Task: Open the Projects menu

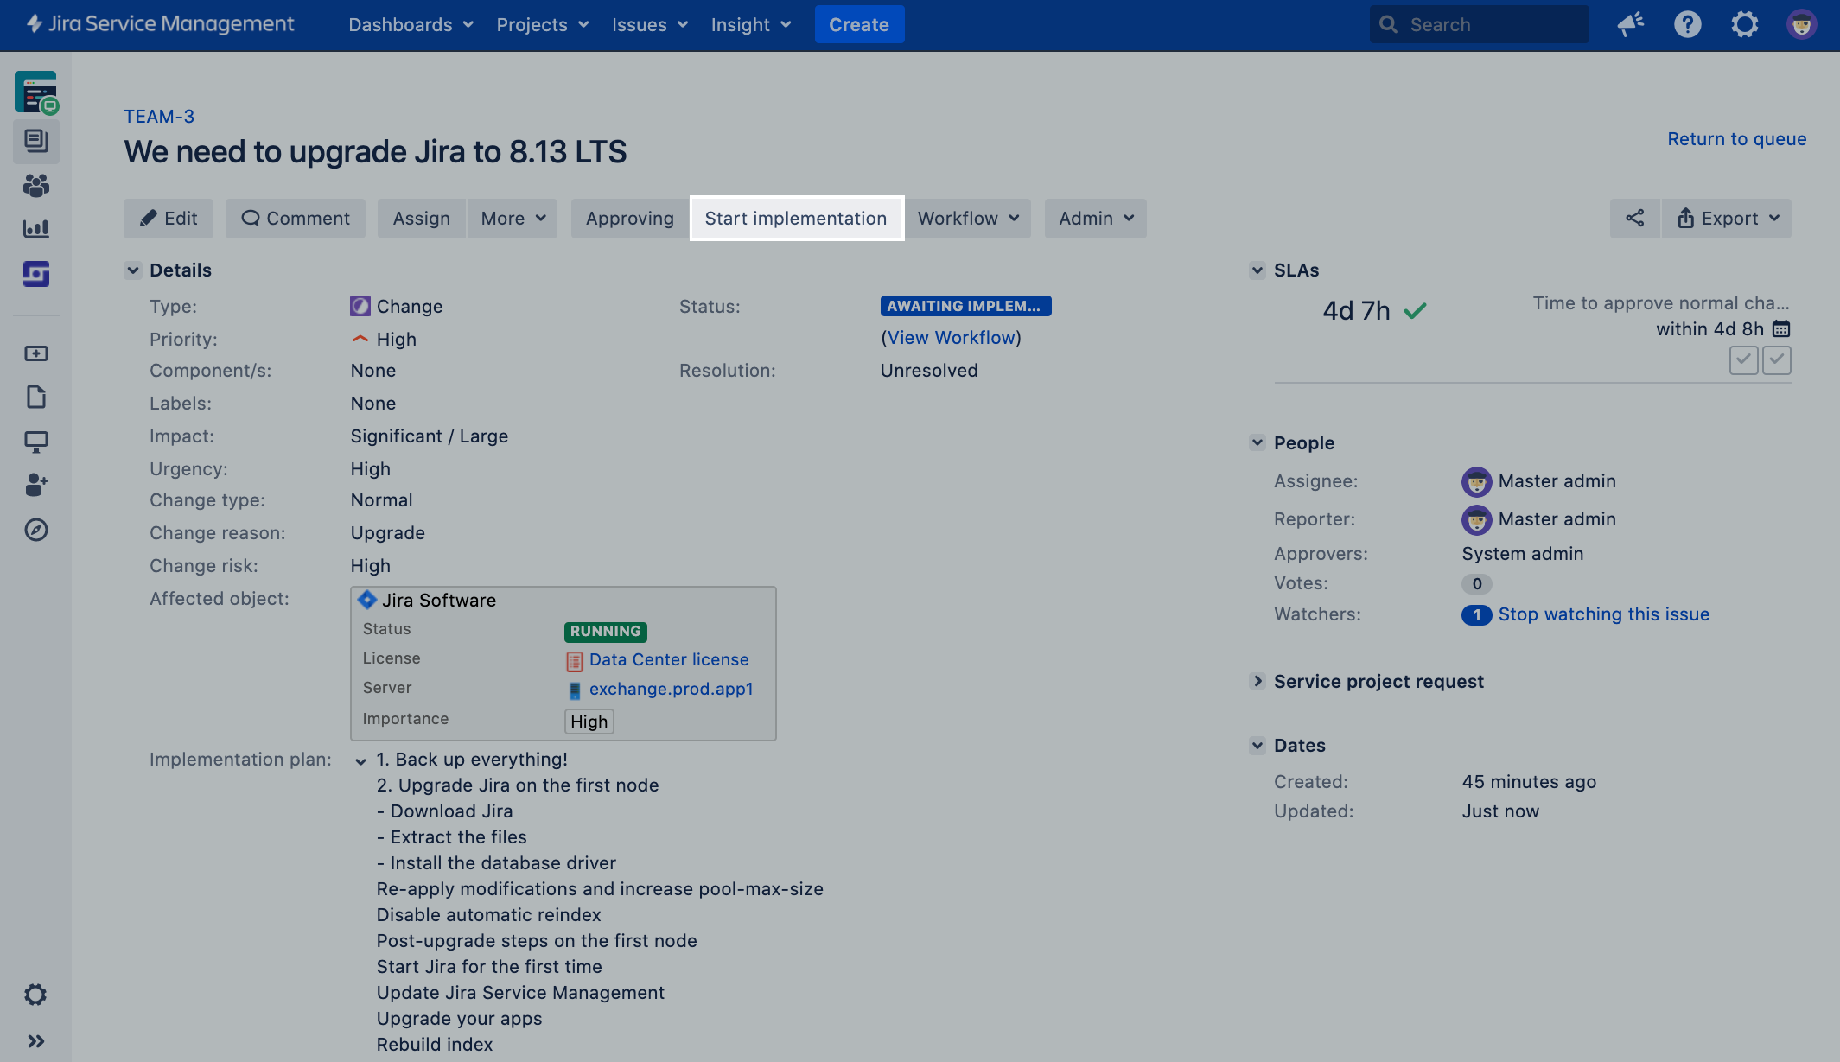Action: coord(542,24)
